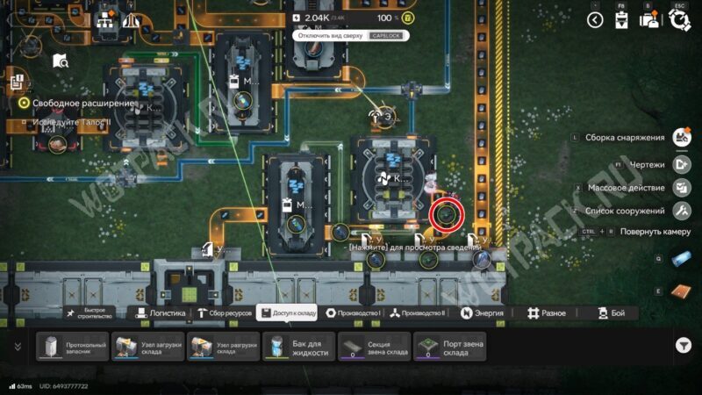Click the Mass Action icon (Массовое действие)
This screenshot has width=702, height=395.
(x=682, y=188)
